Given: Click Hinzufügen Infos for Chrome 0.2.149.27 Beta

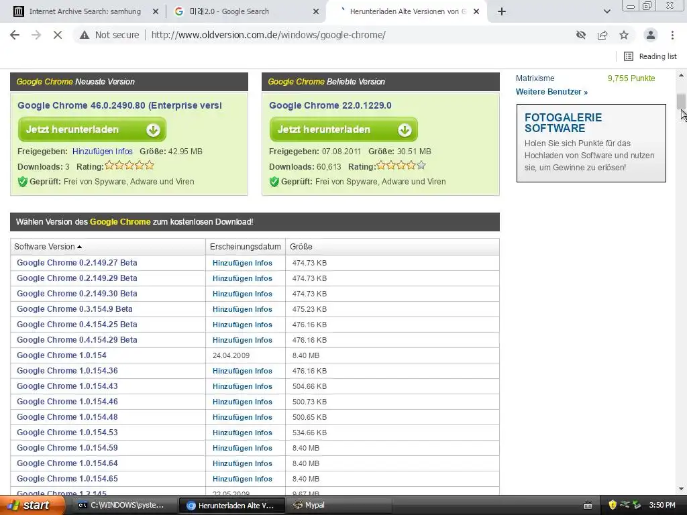Looking at the screenshot, I should click(x=242, y=263).
